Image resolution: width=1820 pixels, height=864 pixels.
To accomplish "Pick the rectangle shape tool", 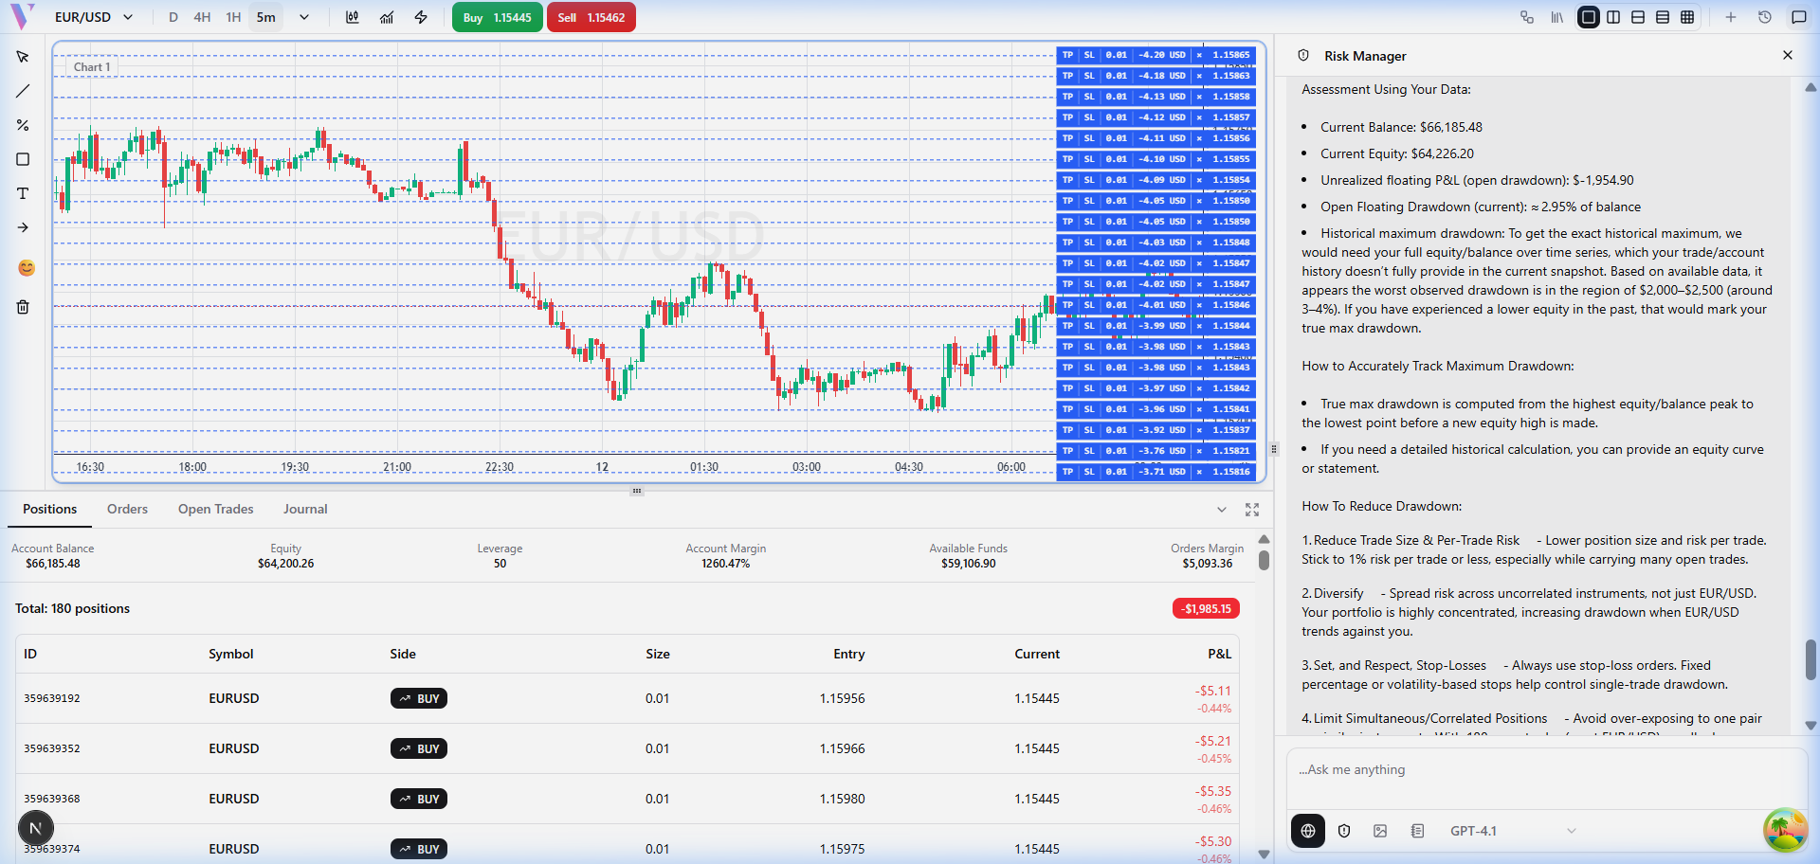I will pos(23,159).
